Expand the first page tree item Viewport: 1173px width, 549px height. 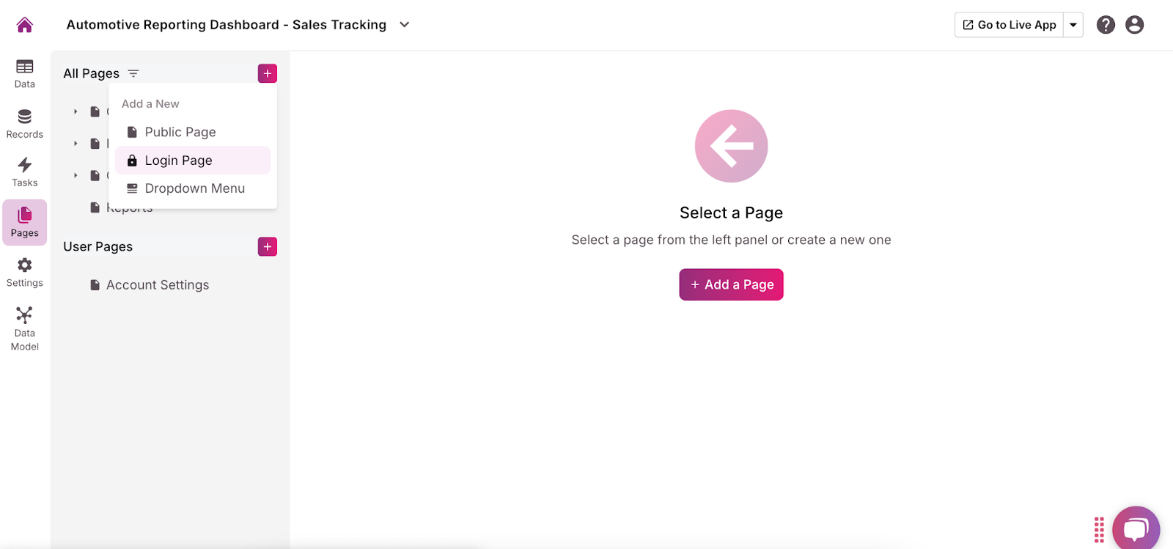76,112
